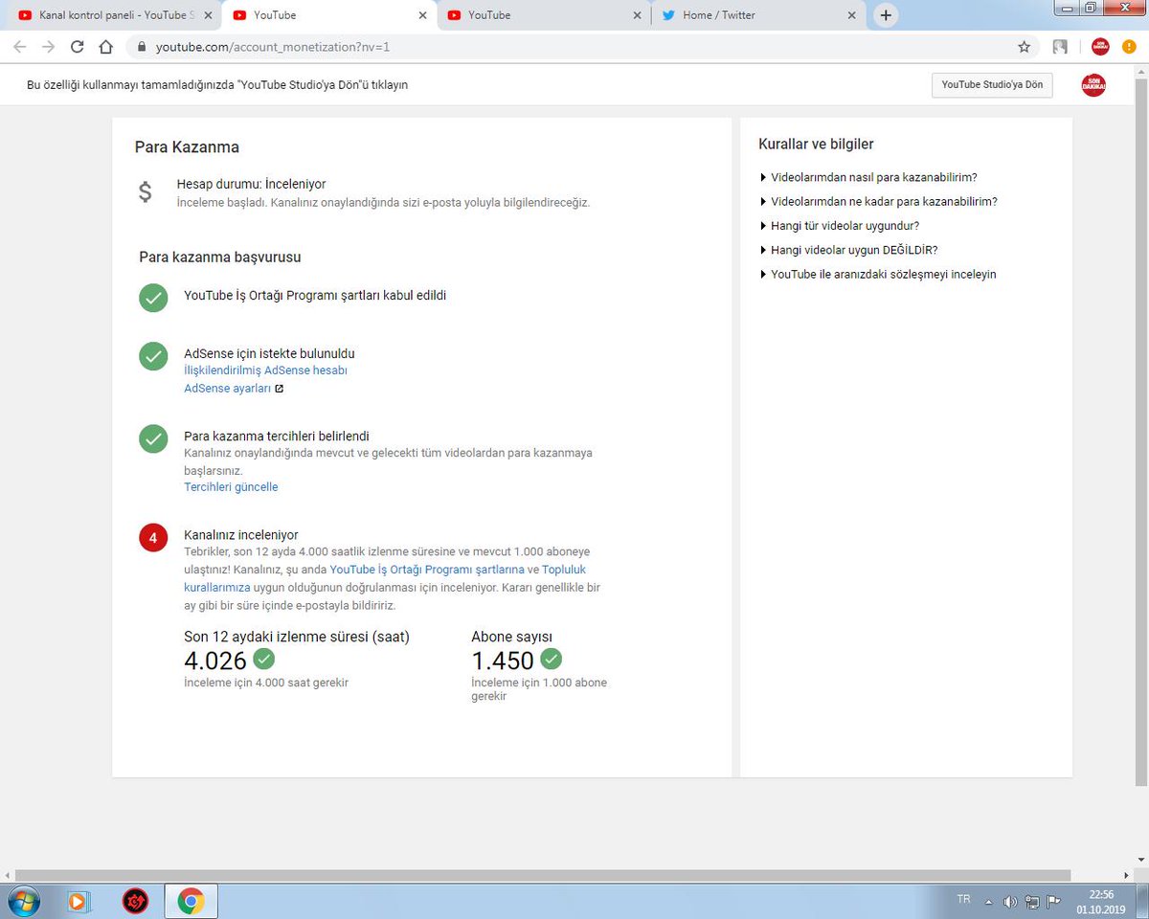Click the orange notification extension icon
1149x919 pixels.
[x=1130, y=46]
